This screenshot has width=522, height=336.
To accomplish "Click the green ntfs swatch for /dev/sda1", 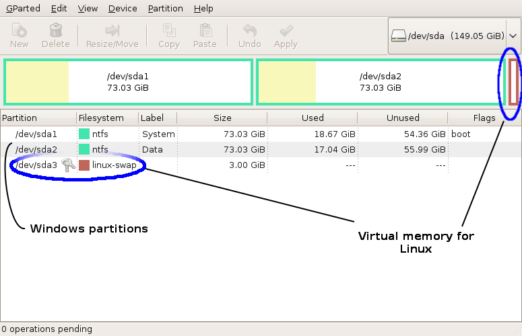I will pos(84,134).
